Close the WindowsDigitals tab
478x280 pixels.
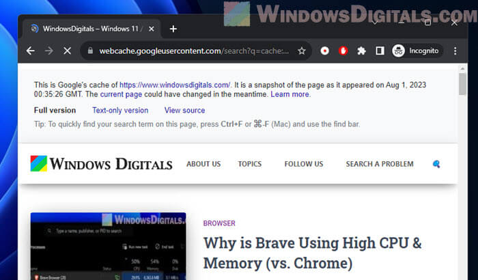point(151,29)
